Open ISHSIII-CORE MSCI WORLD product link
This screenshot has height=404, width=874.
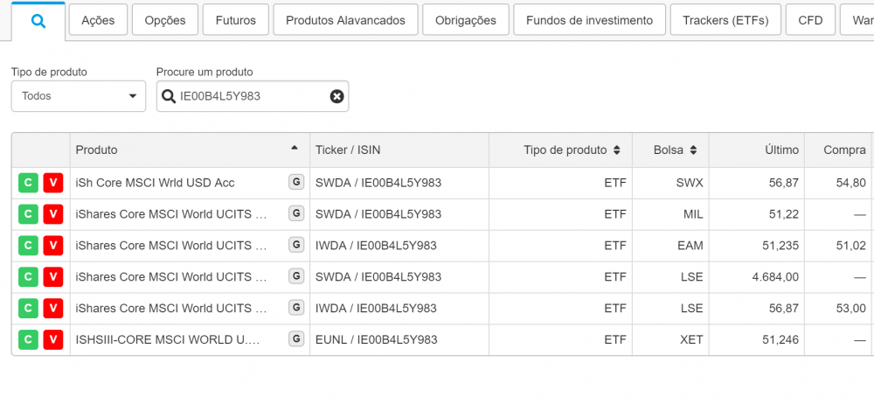click(x=168, y=339)
